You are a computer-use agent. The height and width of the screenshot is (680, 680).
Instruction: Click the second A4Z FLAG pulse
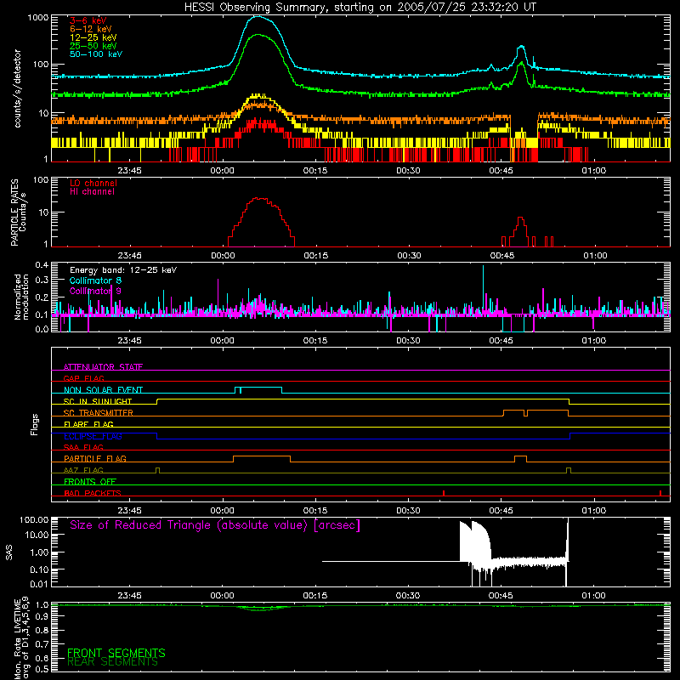tap(569, 470)
